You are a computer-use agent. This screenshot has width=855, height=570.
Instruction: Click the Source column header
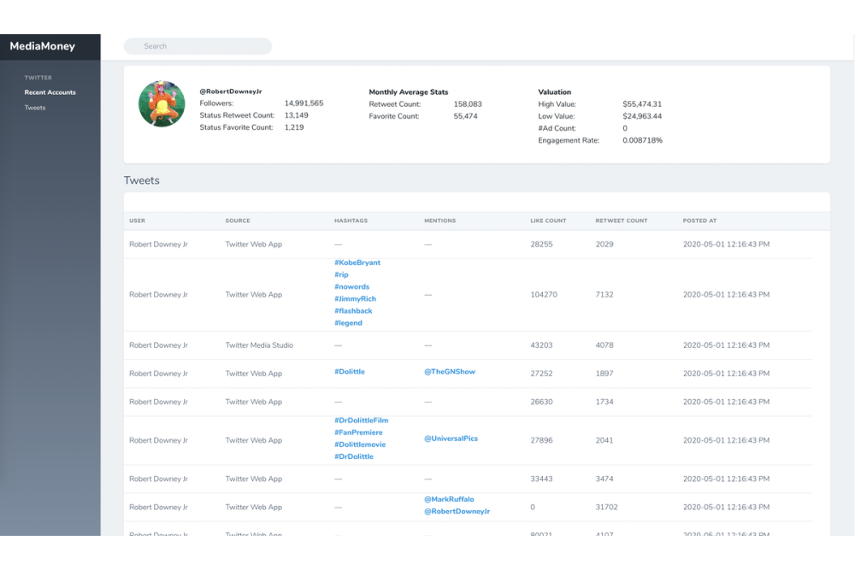(x=238, y=220)
